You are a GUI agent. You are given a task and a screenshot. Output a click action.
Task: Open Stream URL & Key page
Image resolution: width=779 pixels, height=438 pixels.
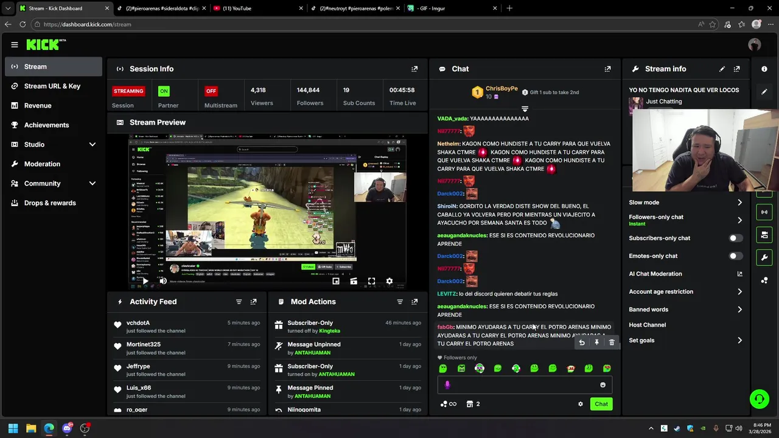(54, 86)
